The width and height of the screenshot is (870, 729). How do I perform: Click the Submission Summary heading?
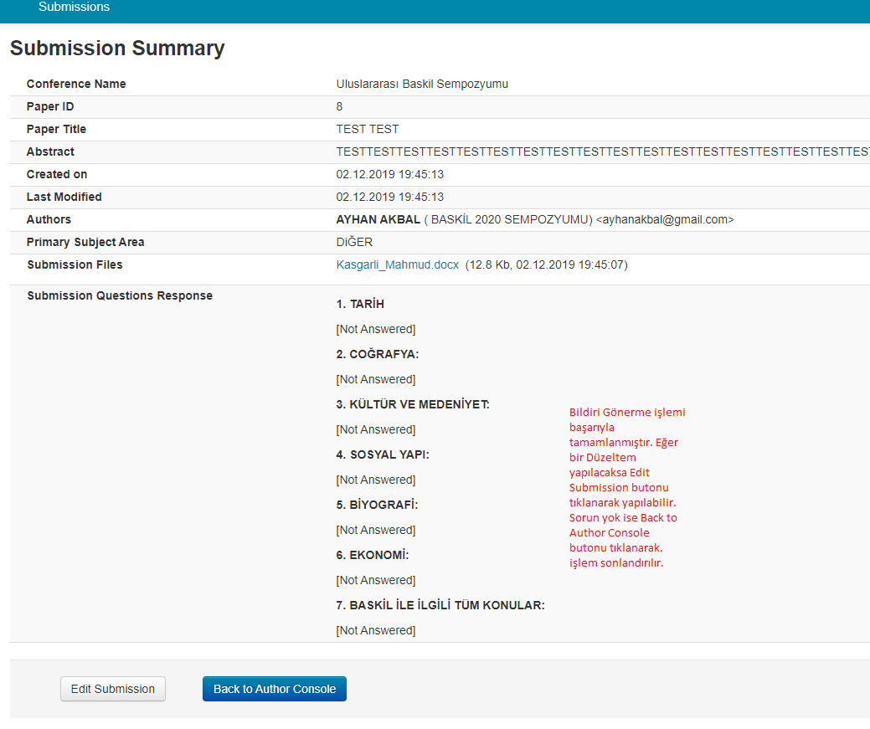click(117, 49)
